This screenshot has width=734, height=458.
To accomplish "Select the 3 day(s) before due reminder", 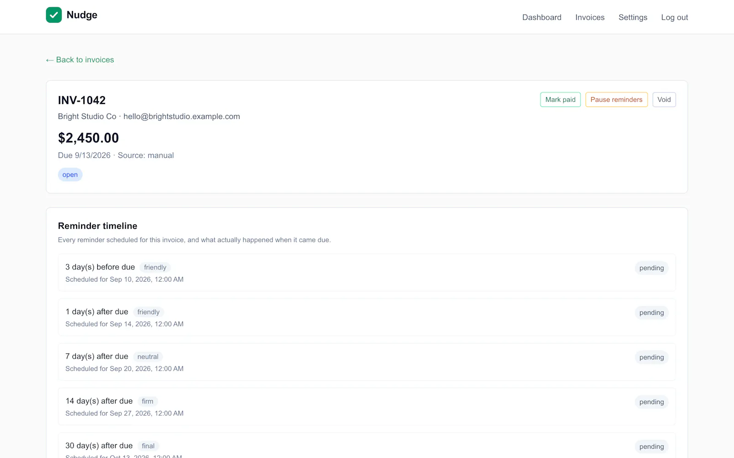I will [x=367, y=273].
